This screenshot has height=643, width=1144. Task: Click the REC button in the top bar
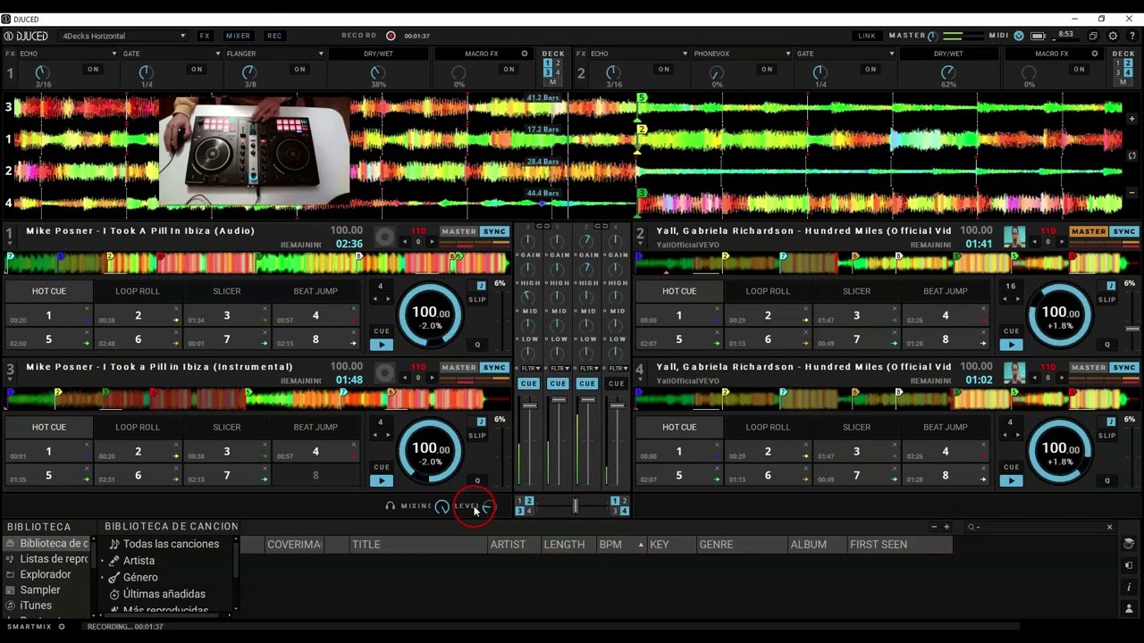pos(274,36)
